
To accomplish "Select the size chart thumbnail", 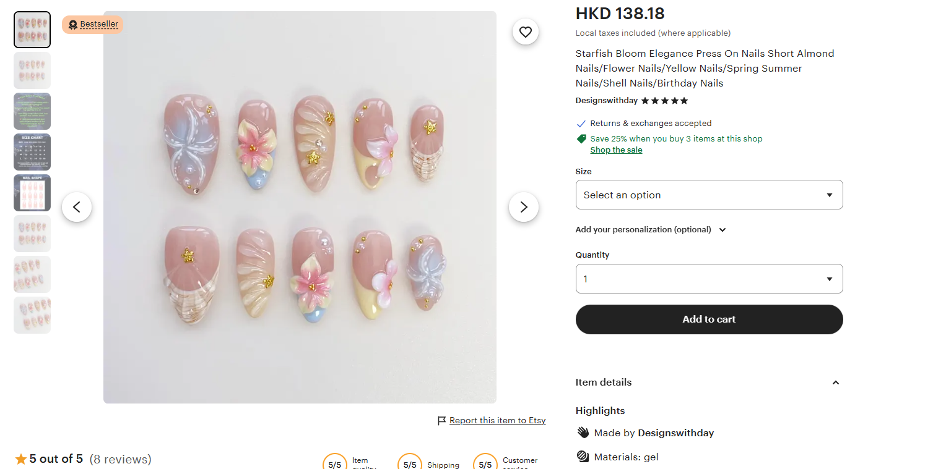I will coord(32,151).
